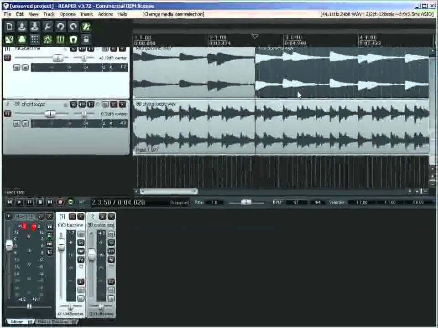
Task: Click mixer fx button on Kit3-bassline strip
Action: [81, 260]
